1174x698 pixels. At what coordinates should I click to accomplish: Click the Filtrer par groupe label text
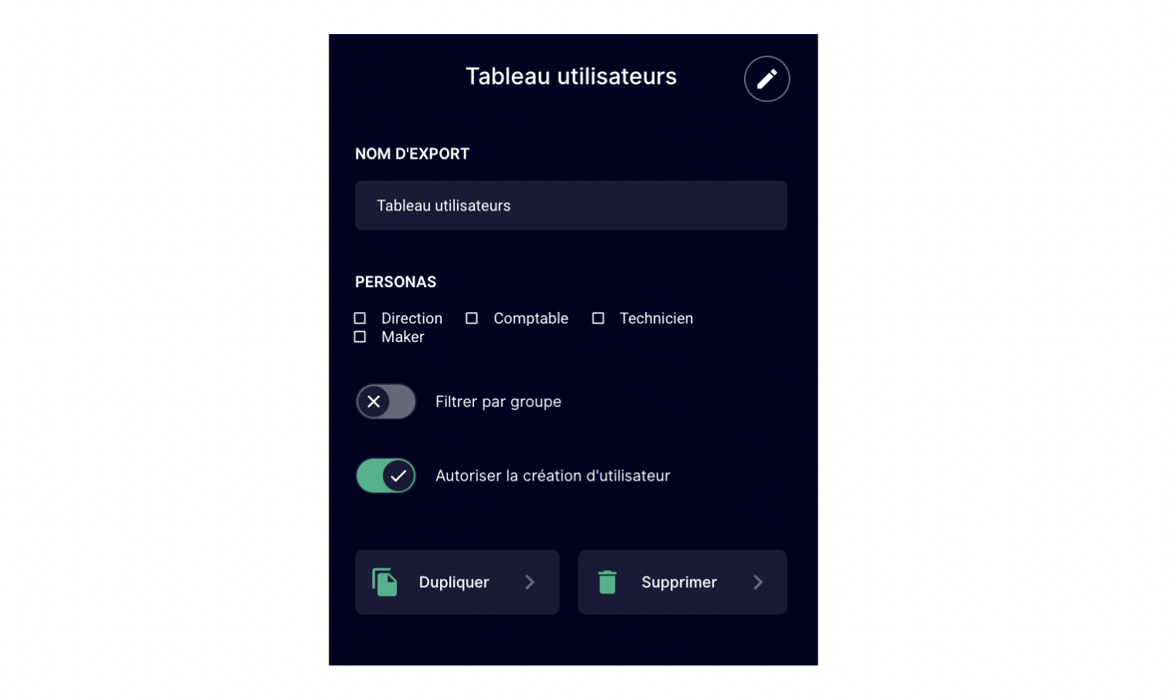point(498,402)
